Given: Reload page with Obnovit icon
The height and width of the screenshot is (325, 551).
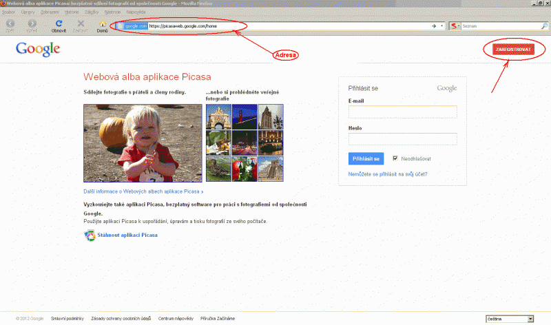Looking at the screenshot, I should (x=59, y=23).
